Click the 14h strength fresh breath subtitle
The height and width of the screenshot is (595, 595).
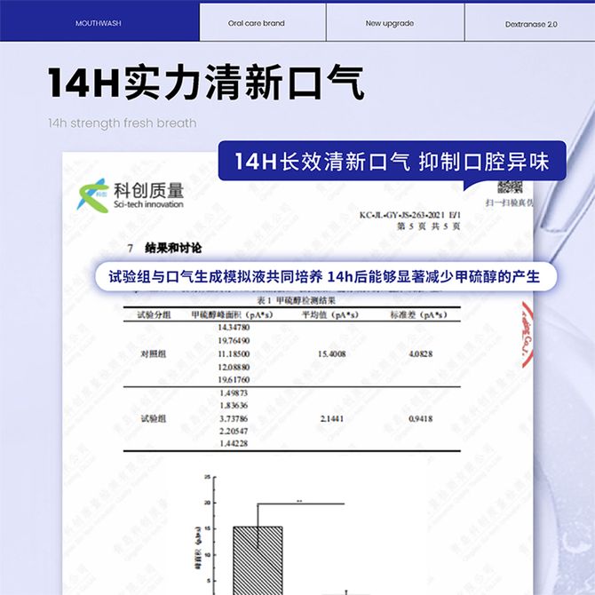pyautogui.click(x=123, y=123)
